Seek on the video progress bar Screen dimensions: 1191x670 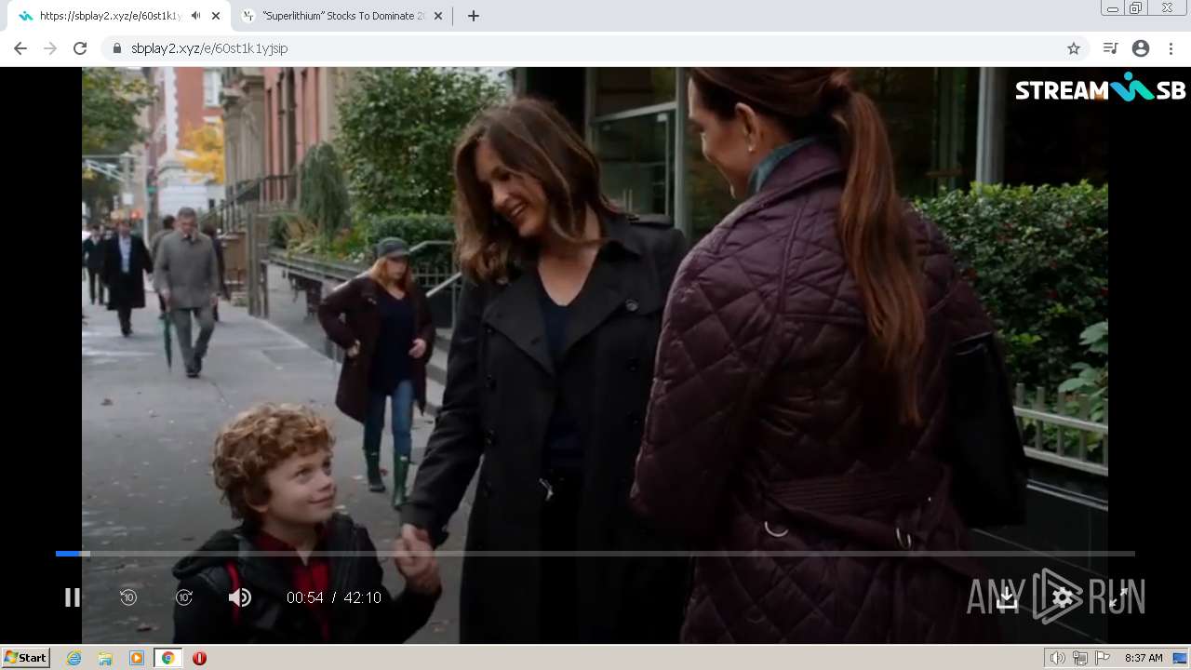pyautogui.click(x=595, y=554)
